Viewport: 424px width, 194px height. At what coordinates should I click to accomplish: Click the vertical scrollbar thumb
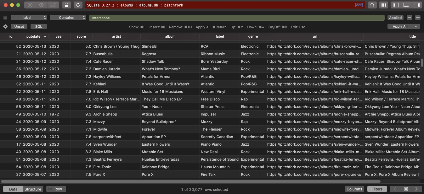click(x=422, y=62)
